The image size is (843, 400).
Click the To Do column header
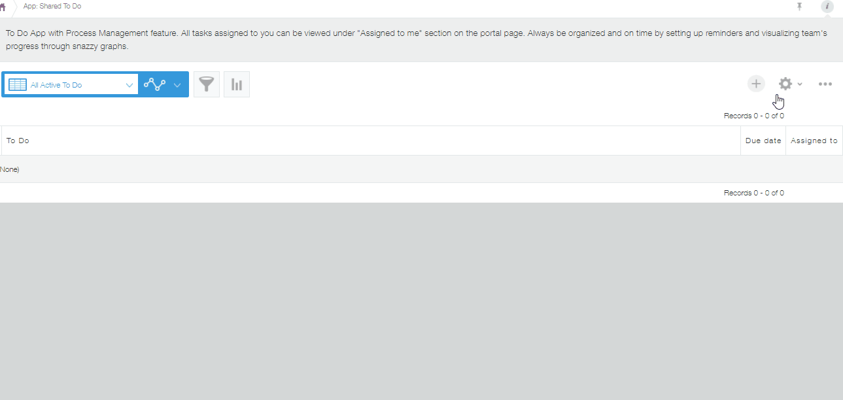tap(371, 141)
